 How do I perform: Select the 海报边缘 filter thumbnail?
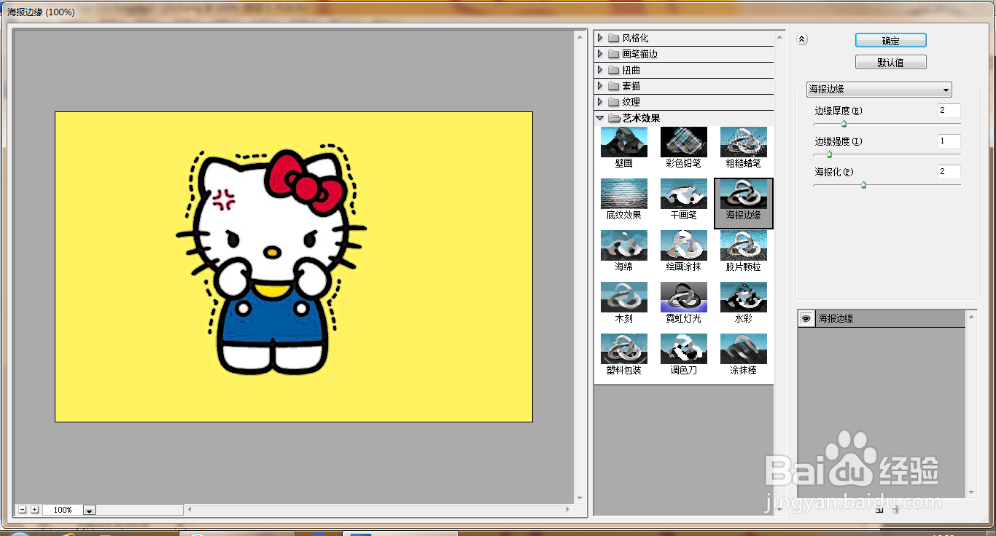[743, 202]
